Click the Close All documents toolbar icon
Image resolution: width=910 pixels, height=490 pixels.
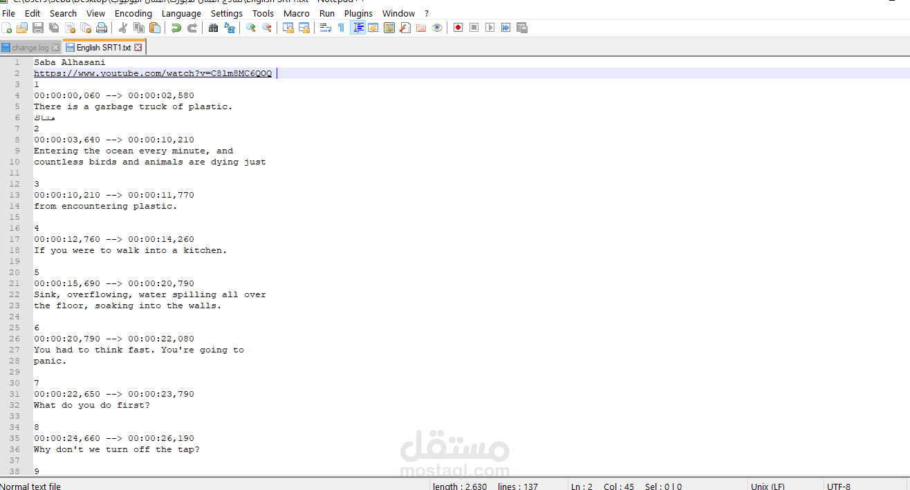(86, 28)
